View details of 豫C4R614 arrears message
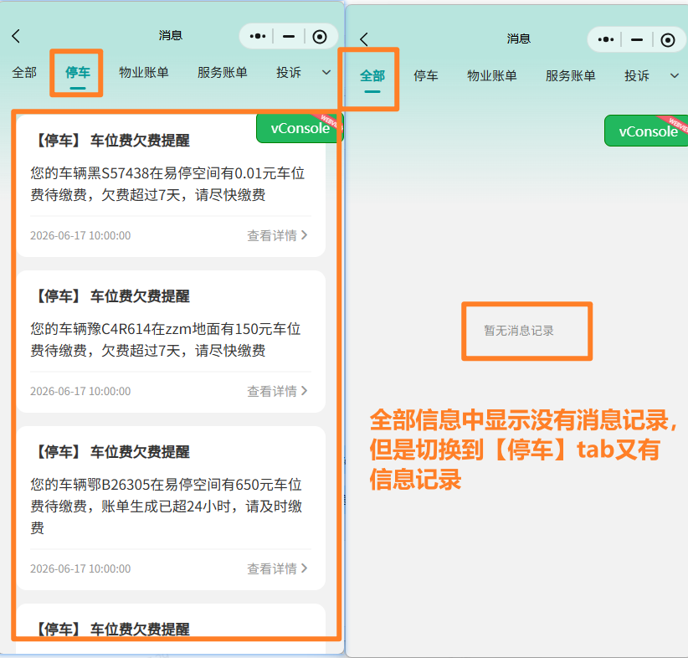Image resolution: width=688 pixels, height=658 pixels. (x=277, y=391)
